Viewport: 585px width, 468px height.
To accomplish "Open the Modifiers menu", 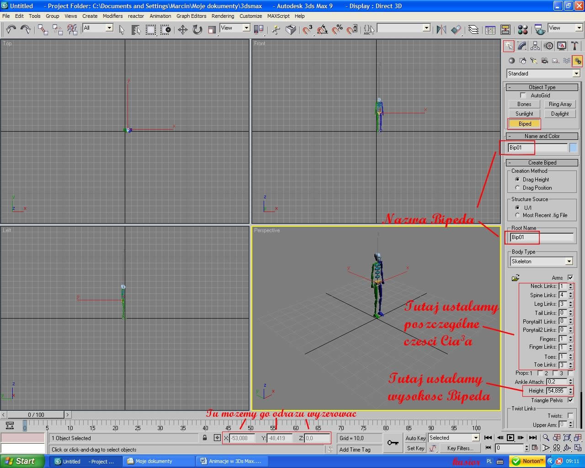I will (x=112, y=16).
